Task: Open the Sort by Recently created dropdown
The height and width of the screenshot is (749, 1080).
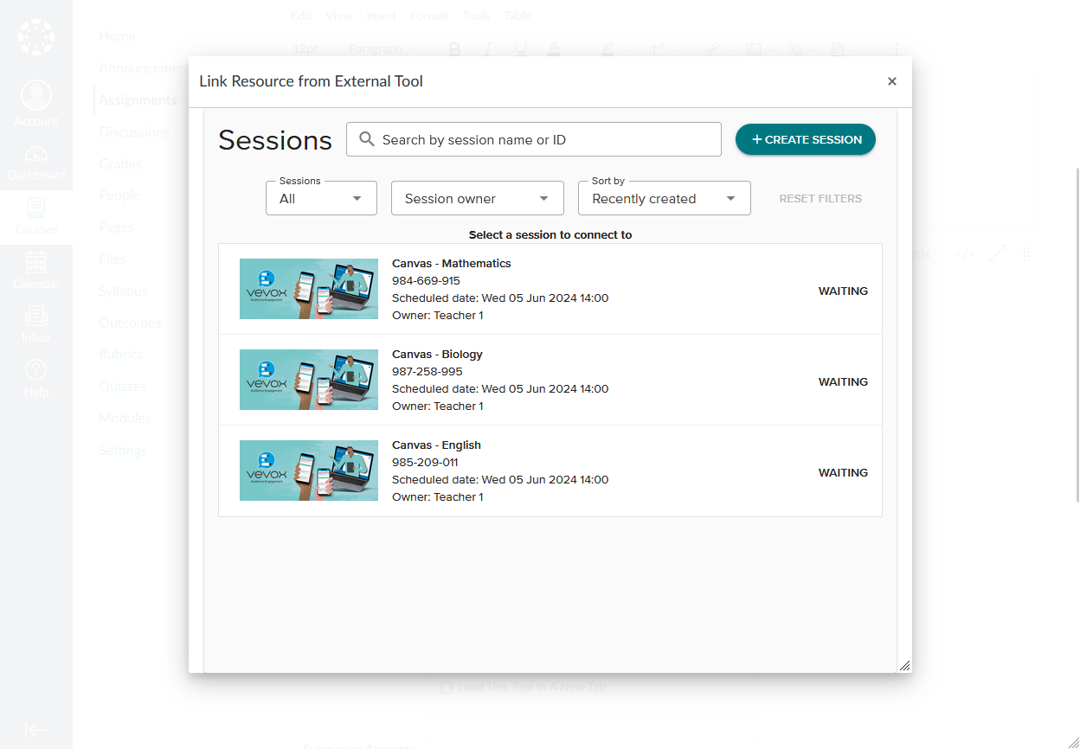Action: 664,198
